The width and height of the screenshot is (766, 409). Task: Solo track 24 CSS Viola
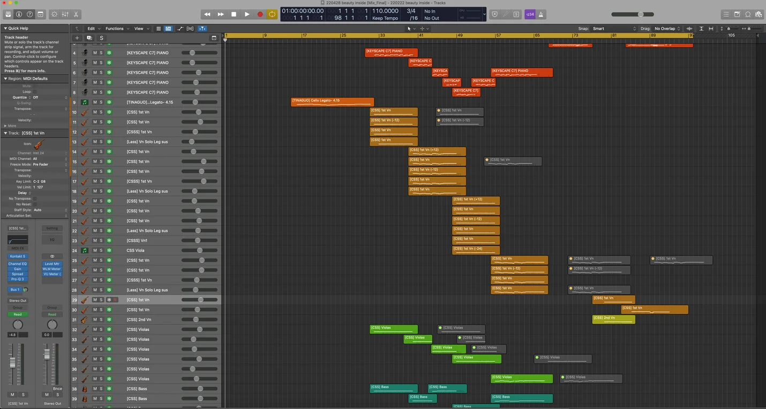[101, 251]
